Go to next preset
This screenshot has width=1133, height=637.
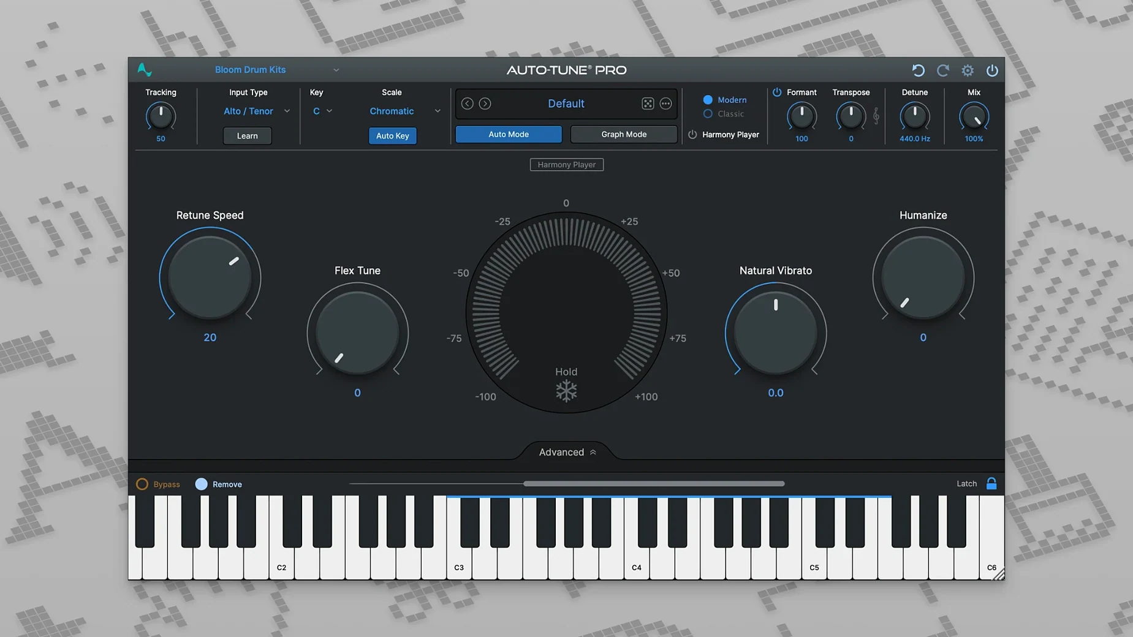pyautogui.click(x=485, y=104)
